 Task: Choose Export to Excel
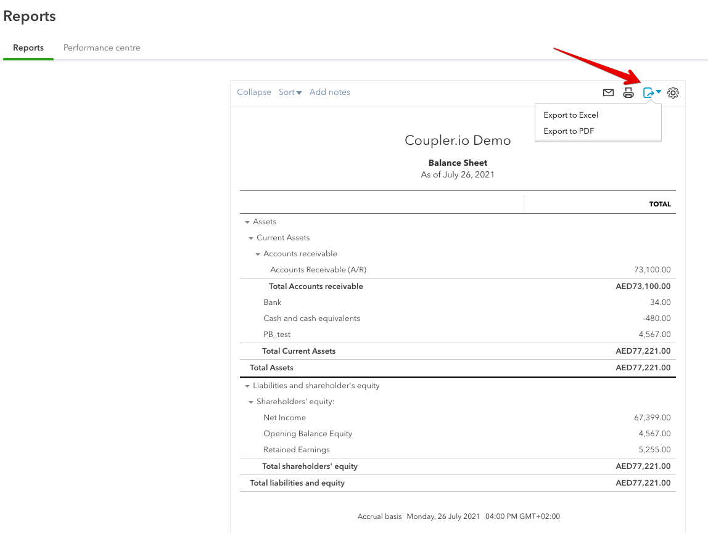pyautogui.click(x=570, y=115)
